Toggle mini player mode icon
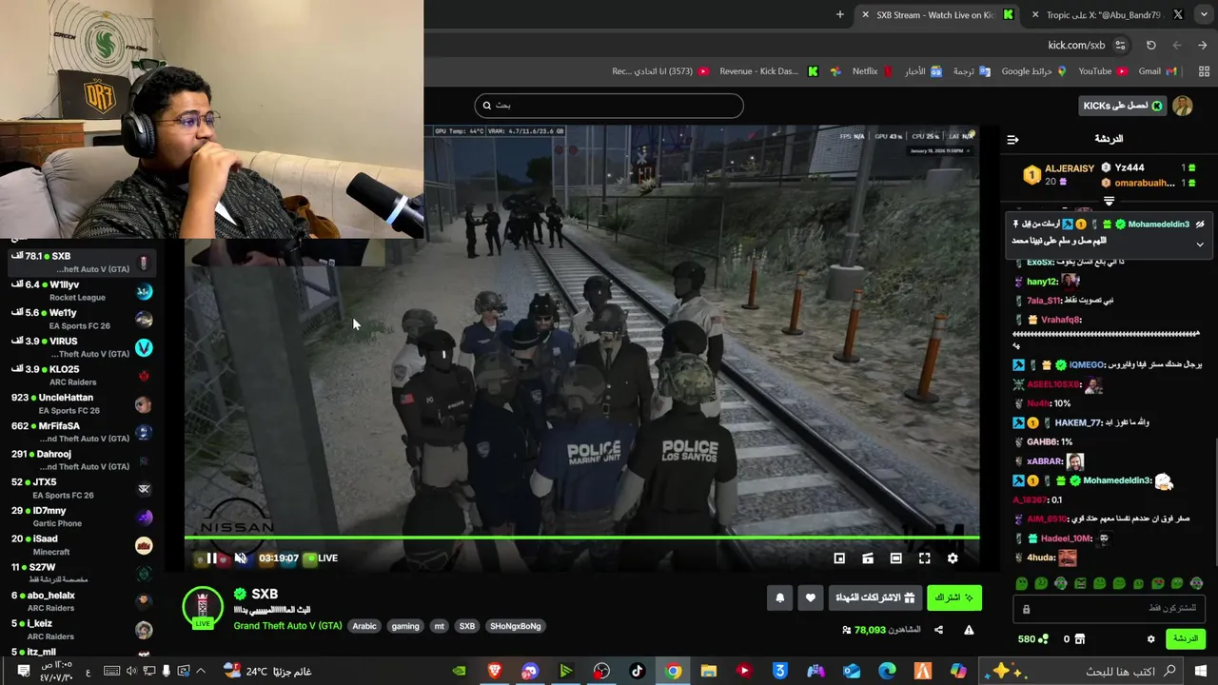Screen dimensions: 1218x685 [839, 558]
